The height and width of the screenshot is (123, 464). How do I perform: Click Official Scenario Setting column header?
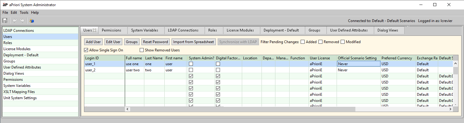click(x=358, y=58)
